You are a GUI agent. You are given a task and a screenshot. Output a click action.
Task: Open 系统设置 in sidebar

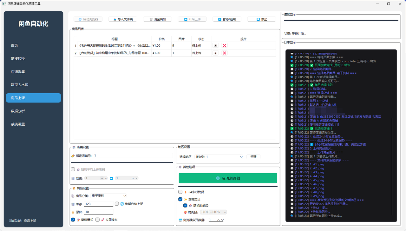[x=33, y=124]
